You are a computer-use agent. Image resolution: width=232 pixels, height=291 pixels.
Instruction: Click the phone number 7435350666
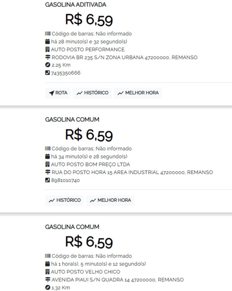(66, 73)
